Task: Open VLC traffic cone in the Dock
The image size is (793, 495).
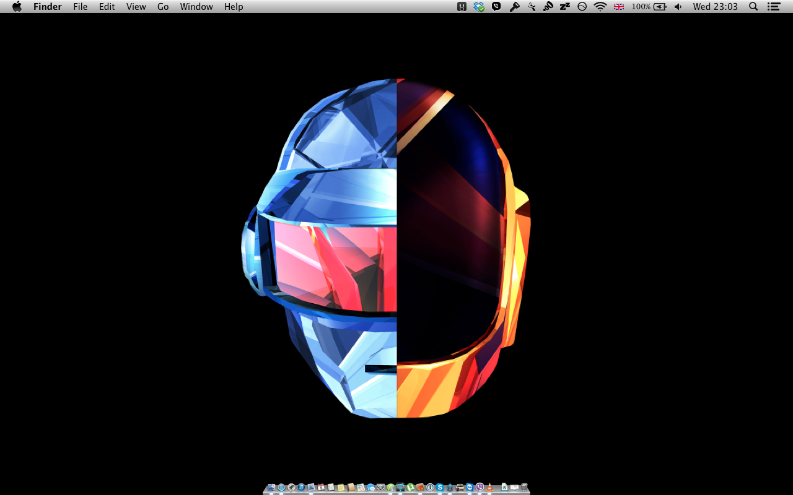Action: (489, 487)
